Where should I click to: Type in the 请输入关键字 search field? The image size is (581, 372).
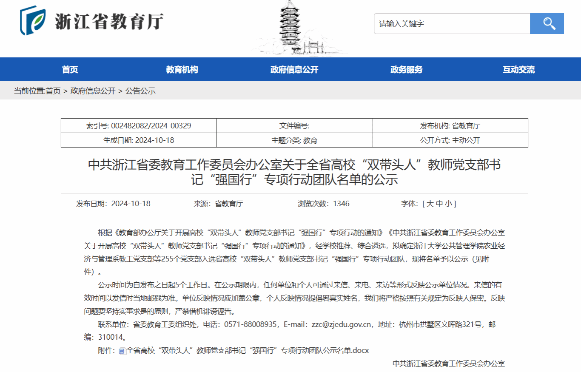(452, 23)
